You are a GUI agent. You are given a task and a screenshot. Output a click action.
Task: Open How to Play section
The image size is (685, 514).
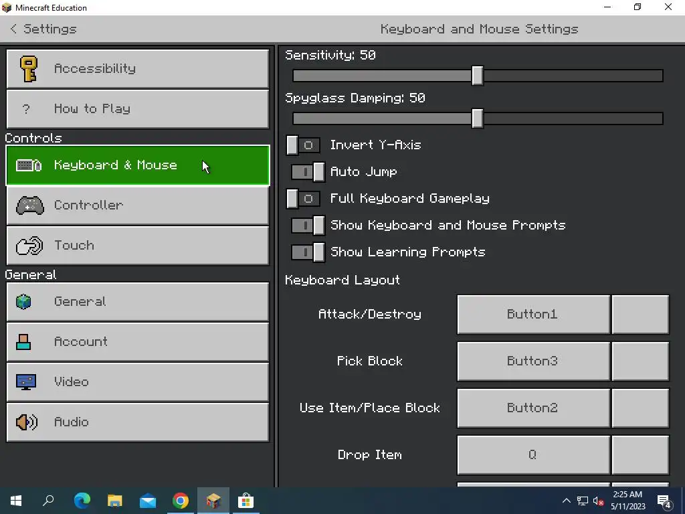click(x=138, y=109)
